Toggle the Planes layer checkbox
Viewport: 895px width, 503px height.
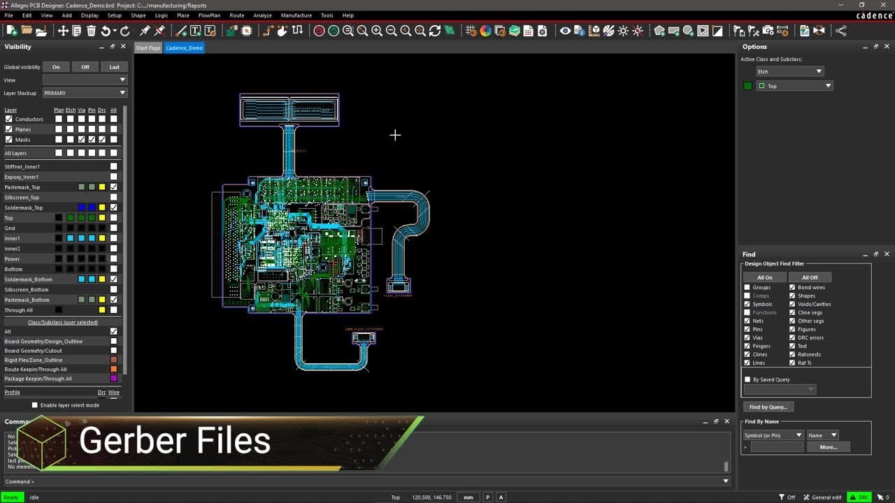point(9,129)
